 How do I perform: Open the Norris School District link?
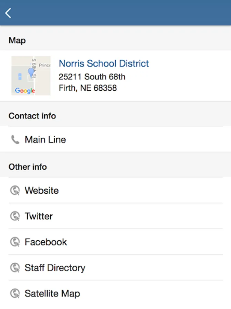(104, 64)
